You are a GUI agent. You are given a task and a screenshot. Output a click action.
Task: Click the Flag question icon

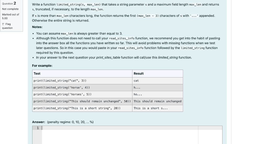[3, 24]
